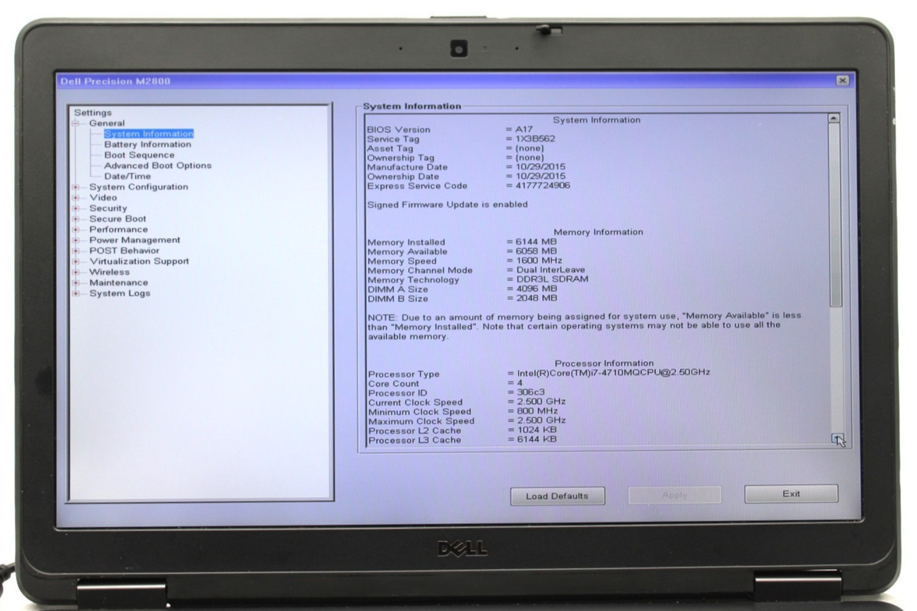This screenshot has height=611, width=917.
Task: Click 'Signed Firmware Update is enabled' text
Action: click(447, 204)
